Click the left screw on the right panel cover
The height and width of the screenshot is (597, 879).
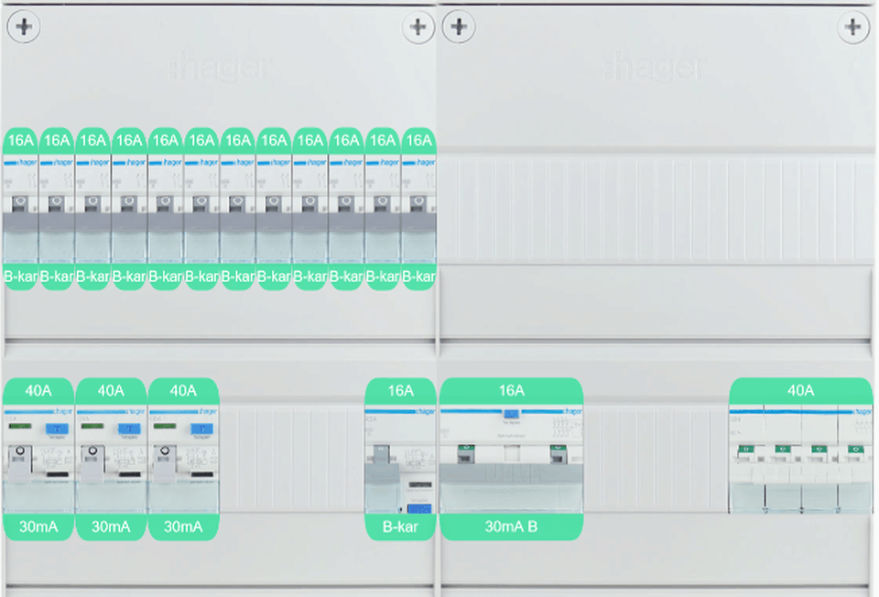(459, 27)
